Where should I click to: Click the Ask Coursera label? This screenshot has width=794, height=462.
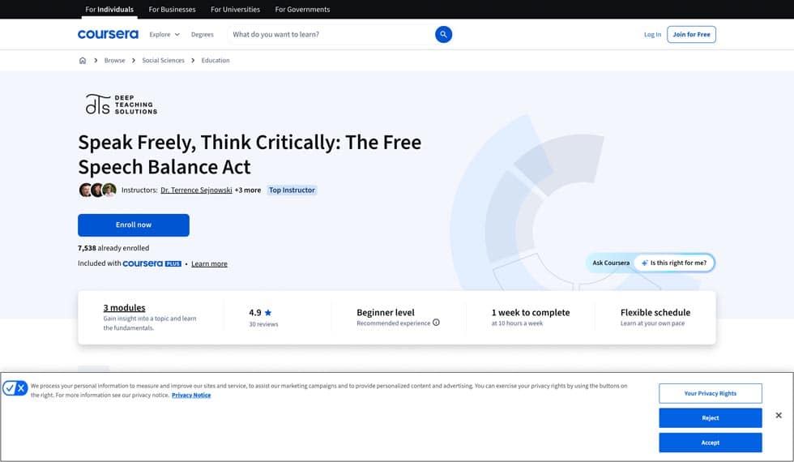pyautogui.click(x=611, y=263)
